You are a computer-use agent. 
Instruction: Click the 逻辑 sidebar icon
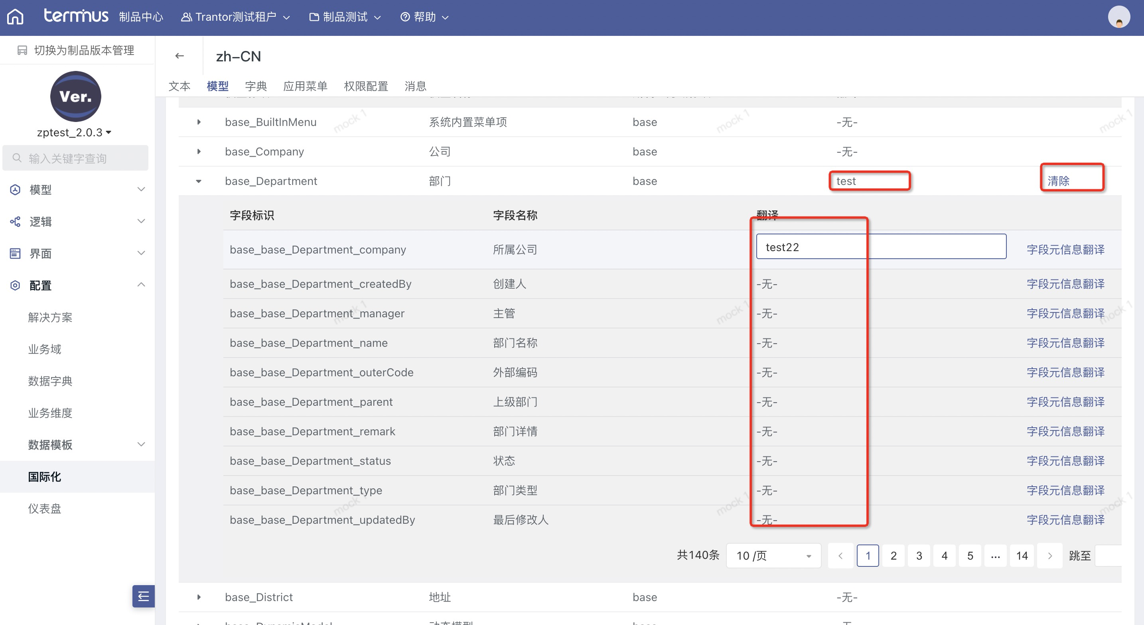pos(15,222)
